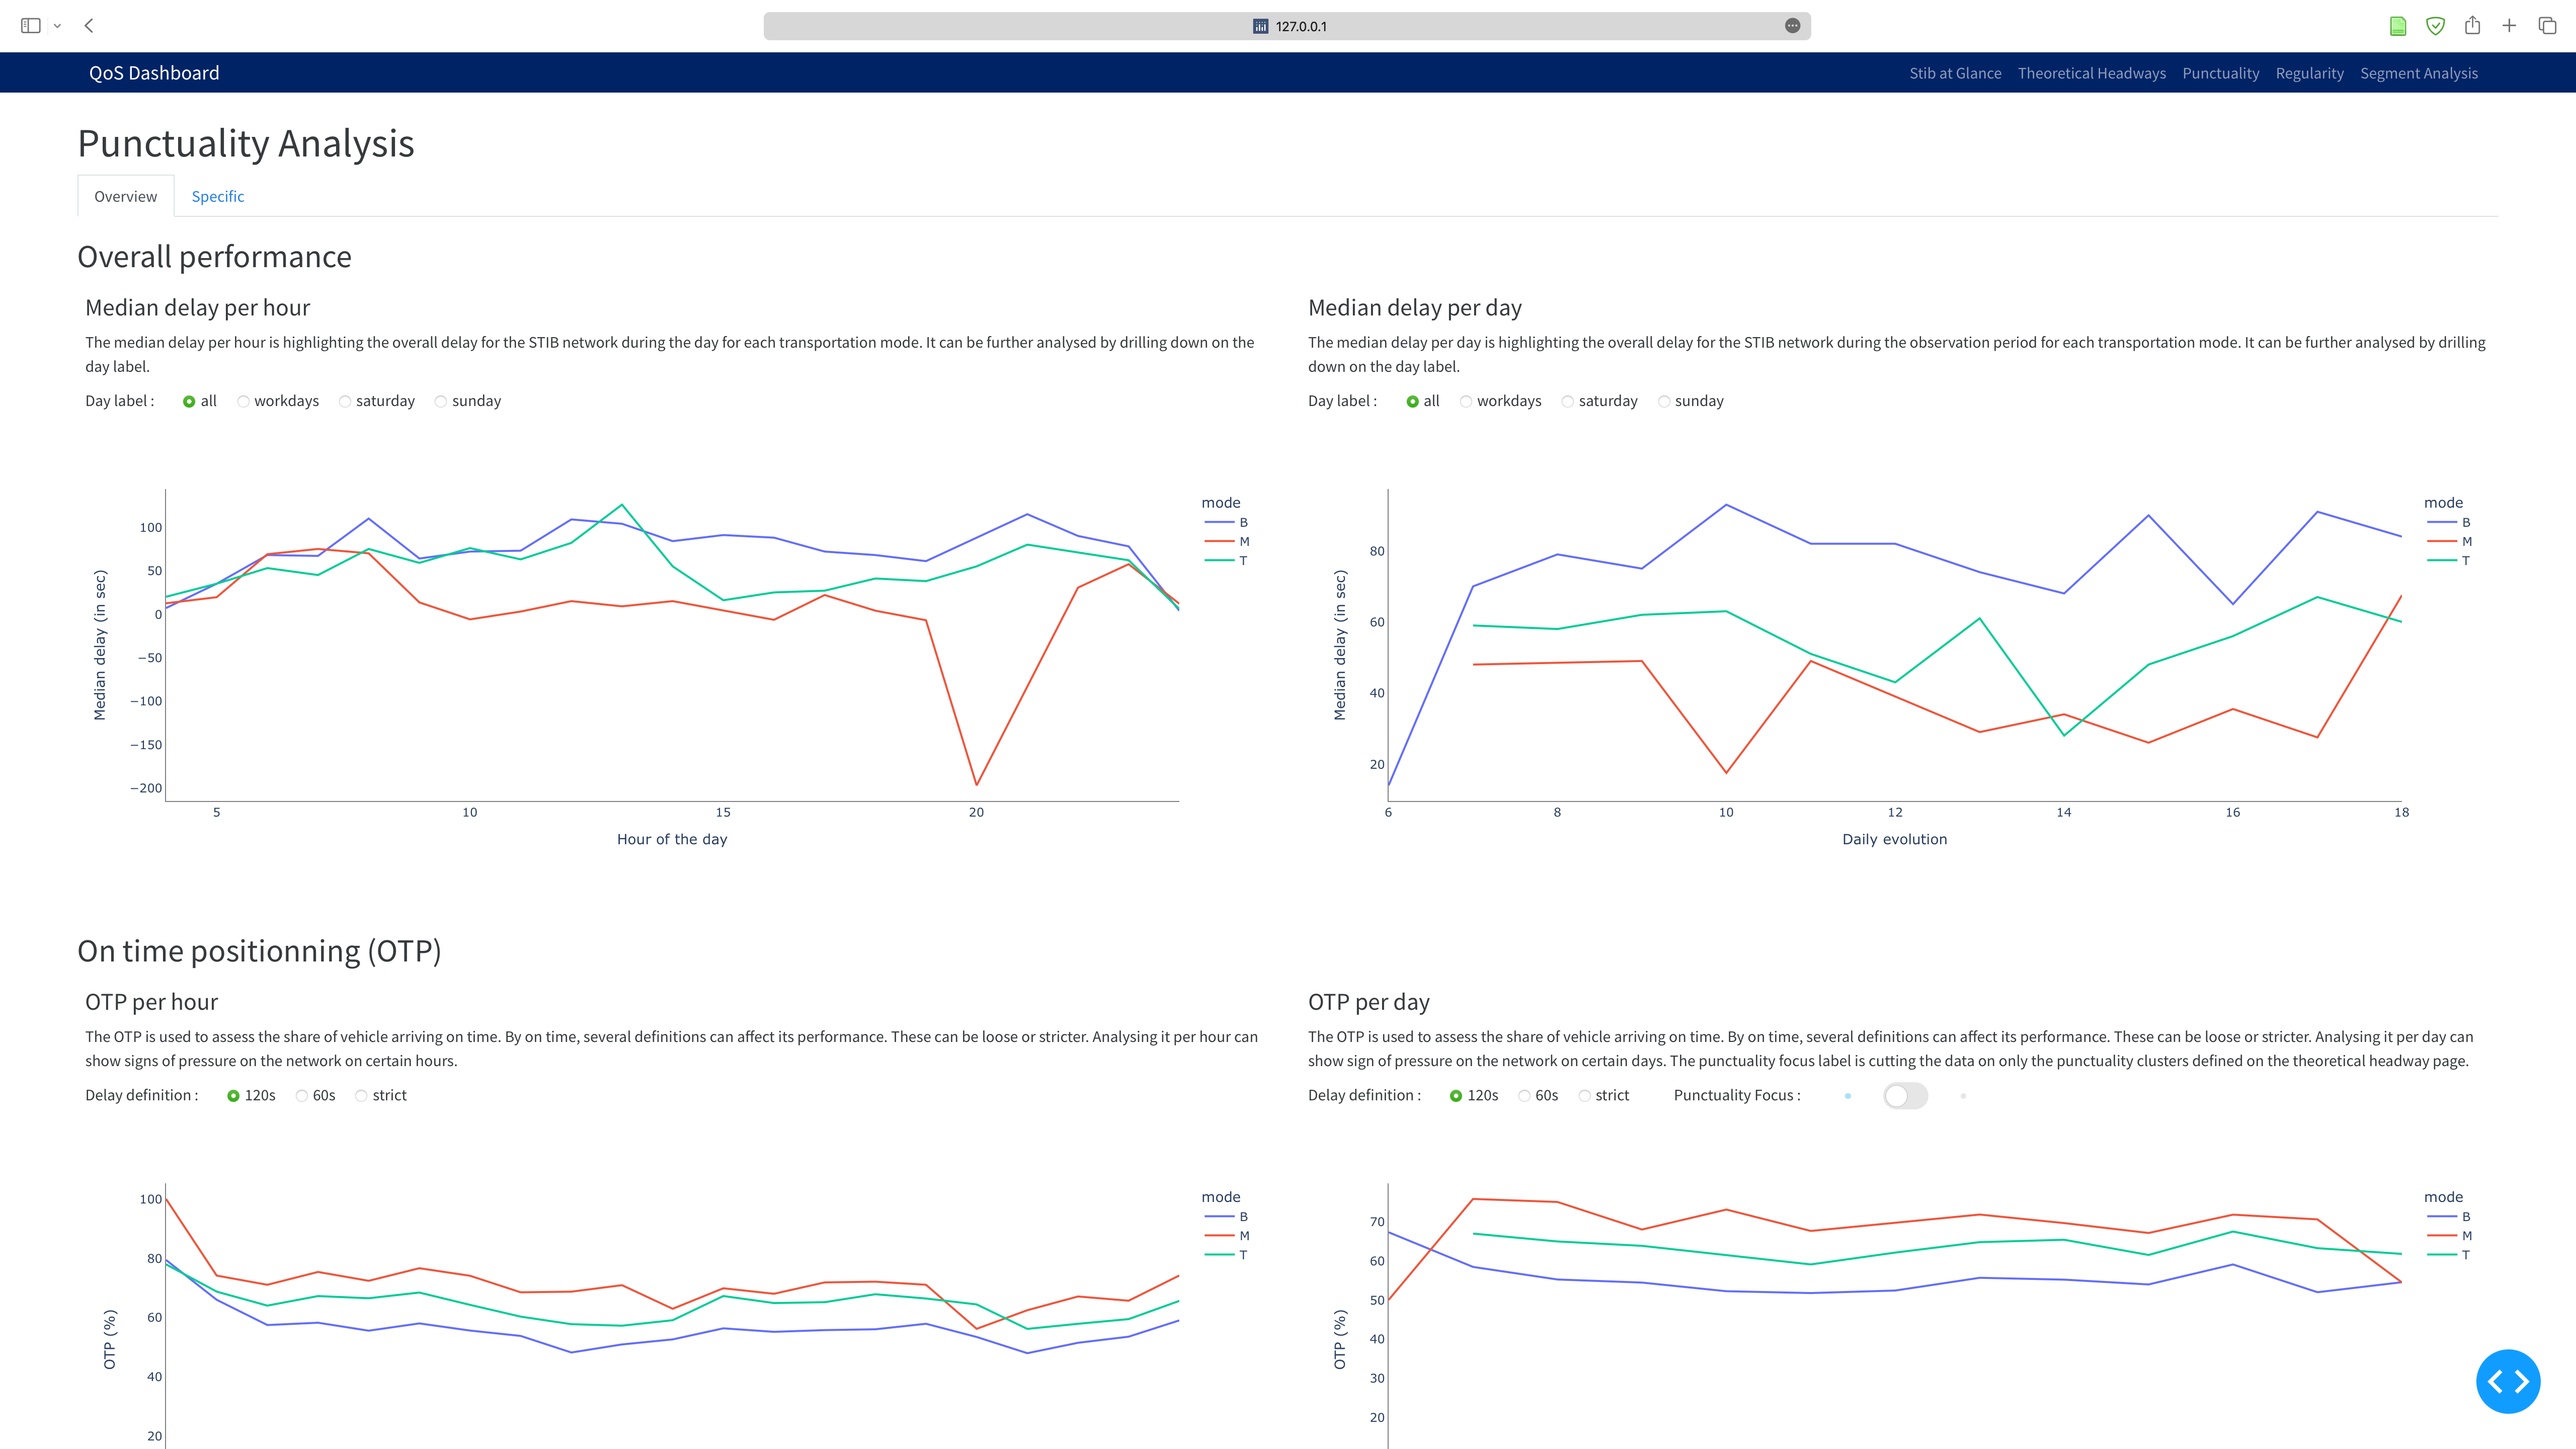Toggle B mode in median delay per day legend

(2449, 522)
